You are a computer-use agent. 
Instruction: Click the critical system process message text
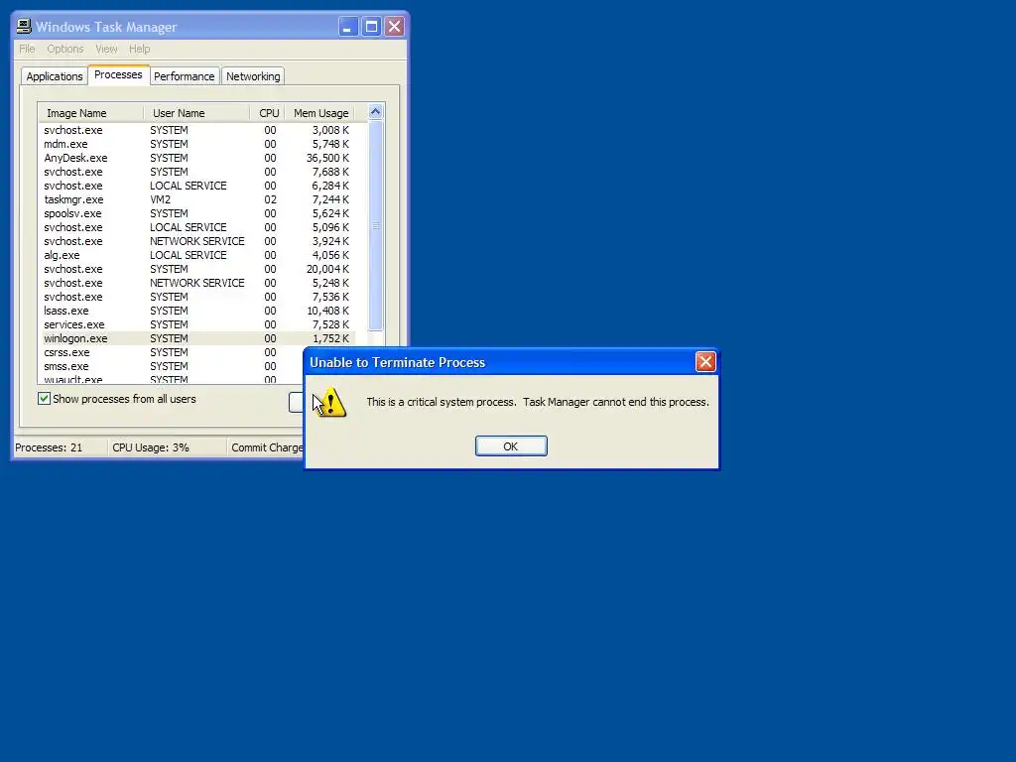538,402
